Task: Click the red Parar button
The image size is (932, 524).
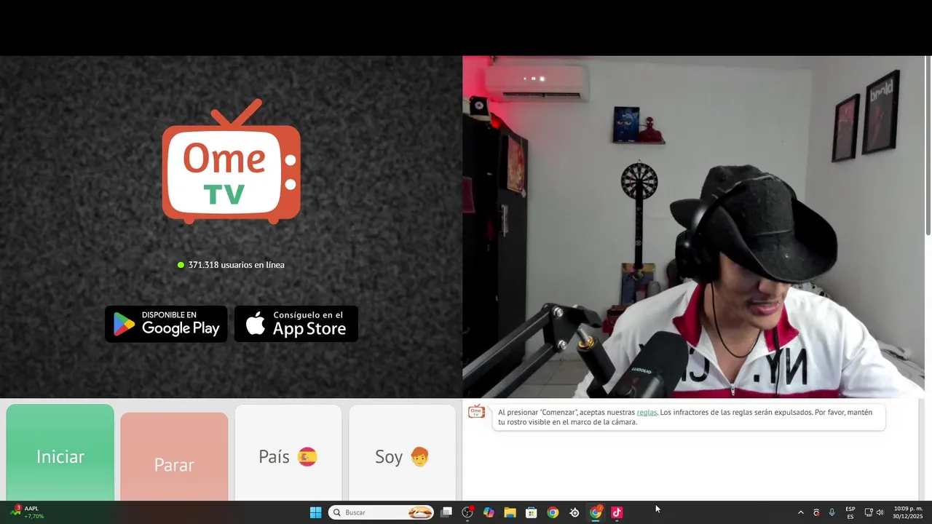Action: point(174,457)
